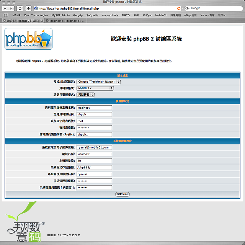Reload the page with the refresh icon

20,8
